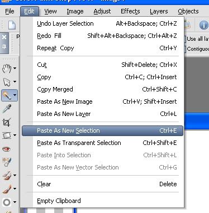Pick the Crop tool
This screenshot has width=209, height=213.
7,122
